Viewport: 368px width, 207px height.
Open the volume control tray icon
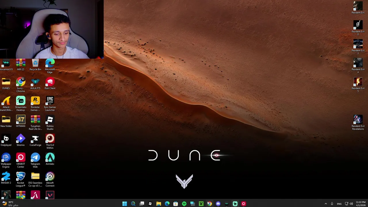click(x=351, y=204)
